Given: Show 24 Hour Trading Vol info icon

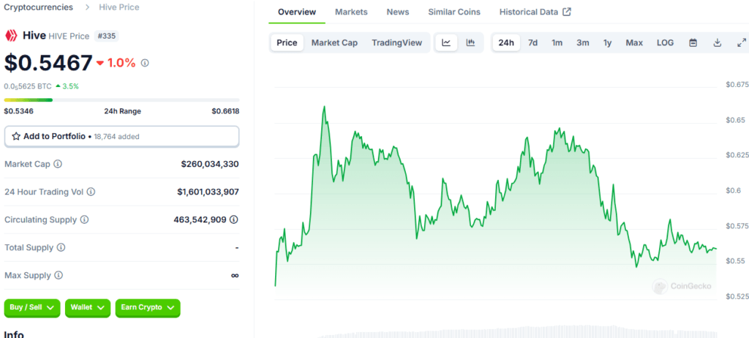Looking at the screenshot, I should click(91, 192).
